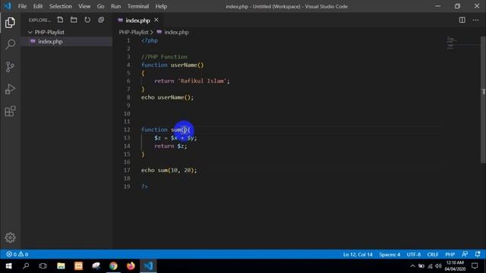486x273 pixels.
Task: Open the volume control in system tray
Action: 438,266
